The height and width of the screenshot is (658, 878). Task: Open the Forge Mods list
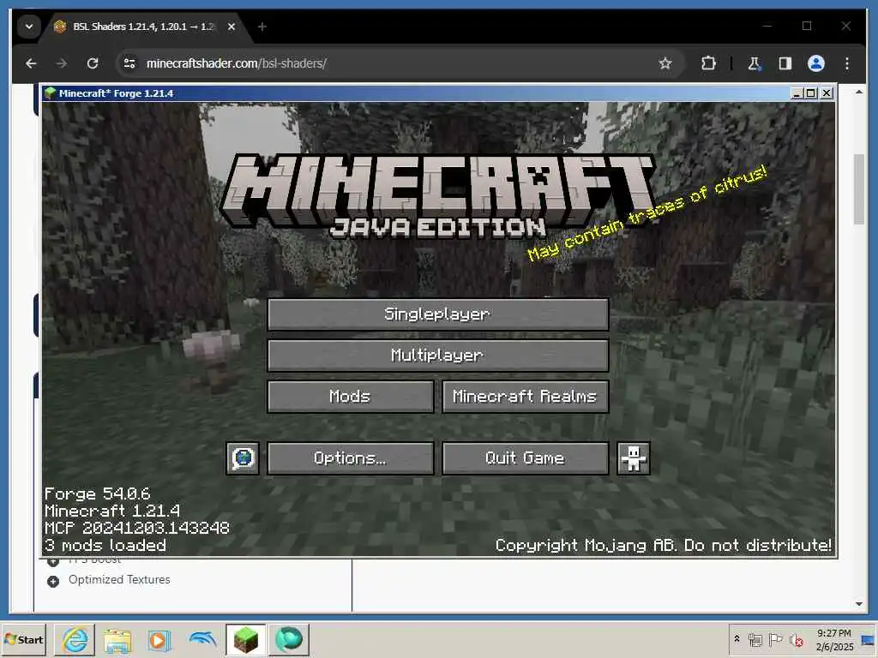[x=351, y=397]
